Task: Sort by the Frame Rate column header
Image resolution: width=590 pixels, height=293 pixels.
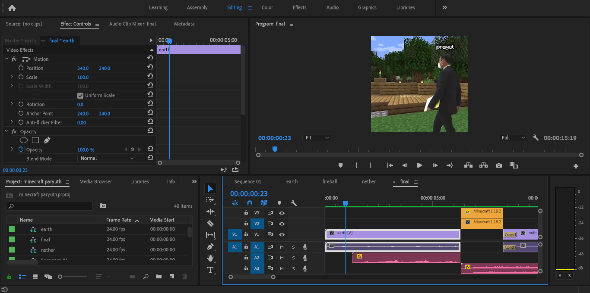Action: click(x=119, y=220)
